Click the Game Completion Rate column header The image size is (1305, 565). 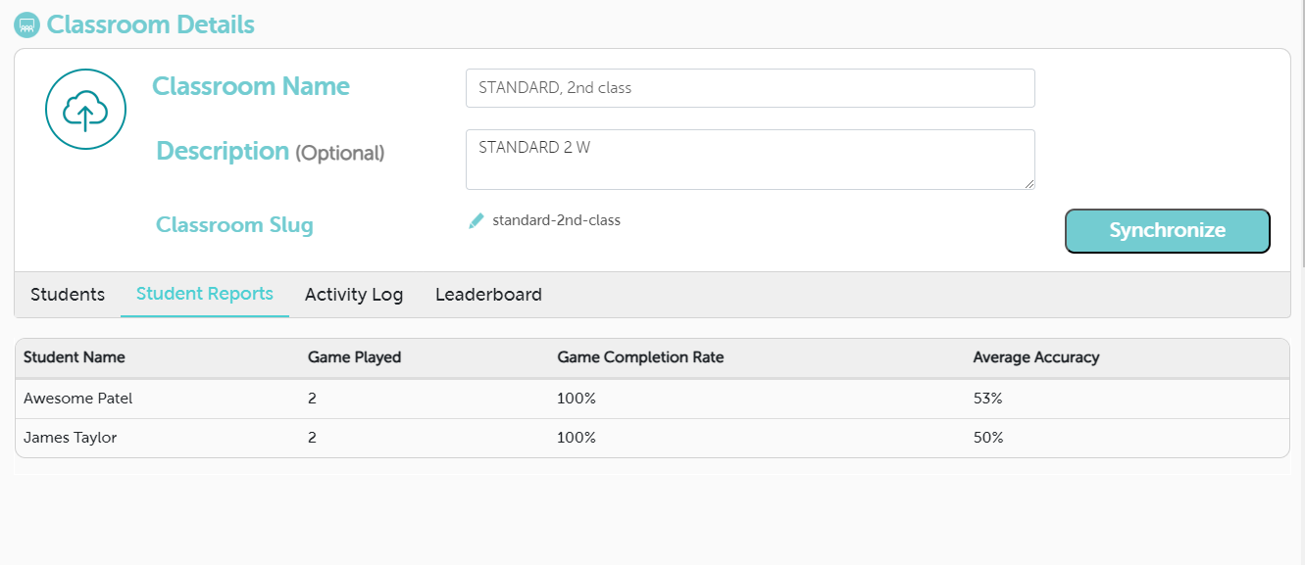pyautogui.click(x=640, y=357)
